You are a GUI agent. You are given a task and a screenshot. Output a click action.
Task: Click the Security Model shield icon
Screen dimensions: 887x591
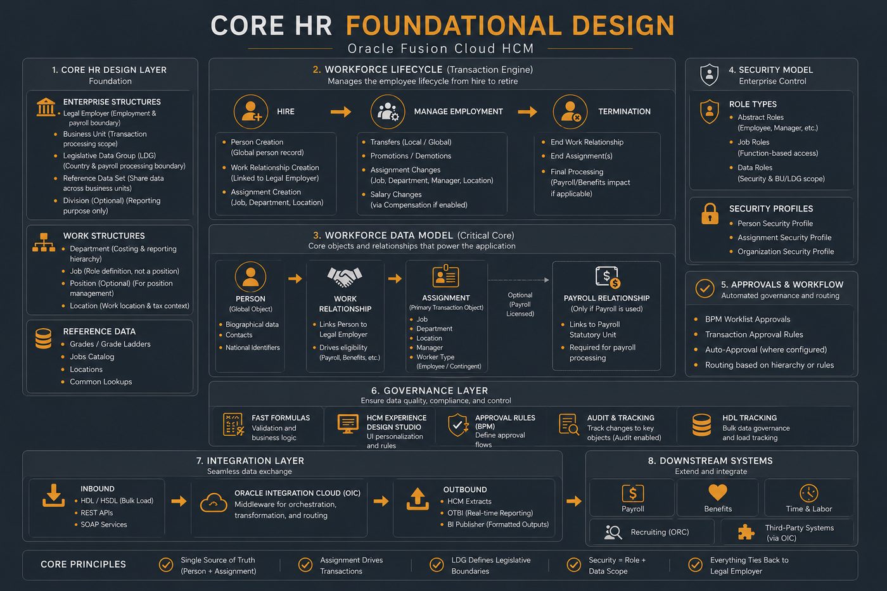[709, 75]
